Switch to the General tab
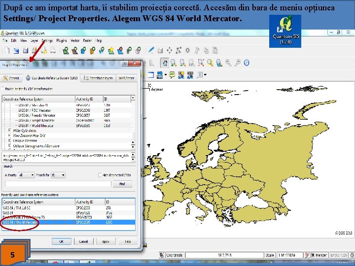This screenshot has height=266, width=355. pos(11,78)
